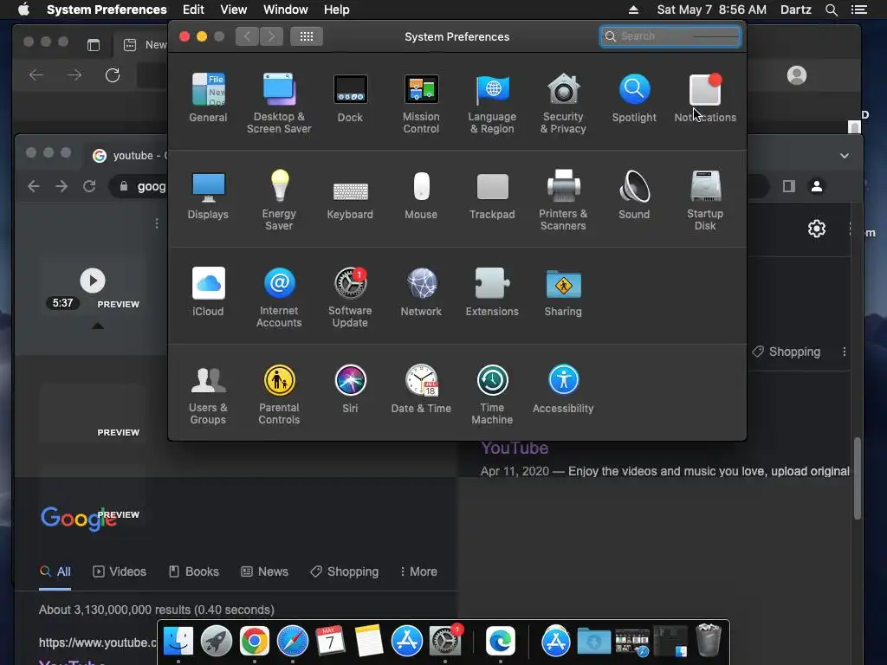Select the Books search tab in Chrome
This screenshot has width=887, height=665.
point(194,571)
